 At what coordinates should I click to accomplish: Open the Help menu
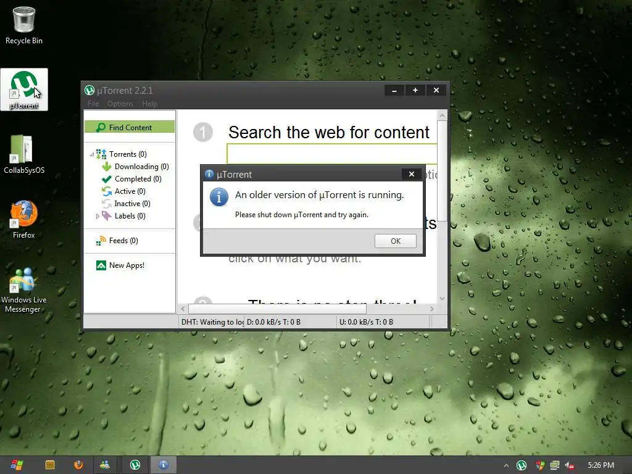(x=149, y=104)
